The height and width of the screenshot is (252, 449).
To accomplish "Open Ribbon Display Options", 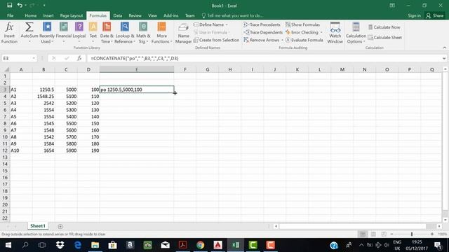I will [x=392, y=6].
